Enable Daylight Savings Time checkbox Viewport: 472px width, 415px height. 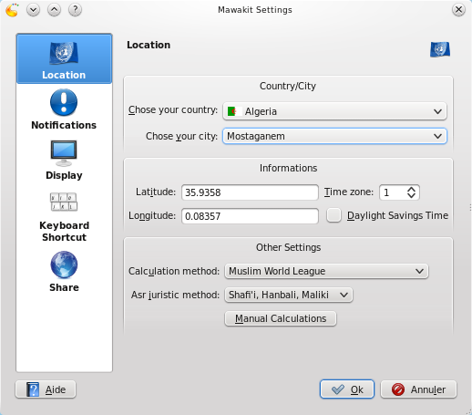coord(333,215)
